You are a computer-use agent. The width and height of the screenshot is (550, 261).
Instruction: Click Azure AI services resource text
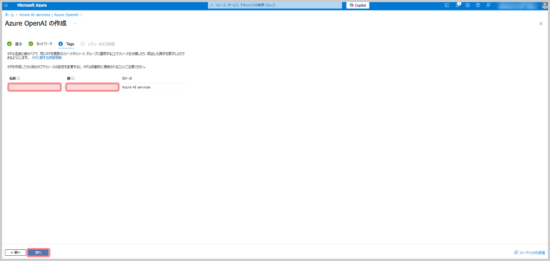click(x=136, y=87)
